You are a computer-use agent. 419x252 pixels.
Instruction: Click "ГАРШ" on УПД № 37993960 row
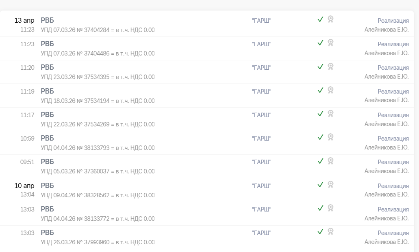pos(261,233)
